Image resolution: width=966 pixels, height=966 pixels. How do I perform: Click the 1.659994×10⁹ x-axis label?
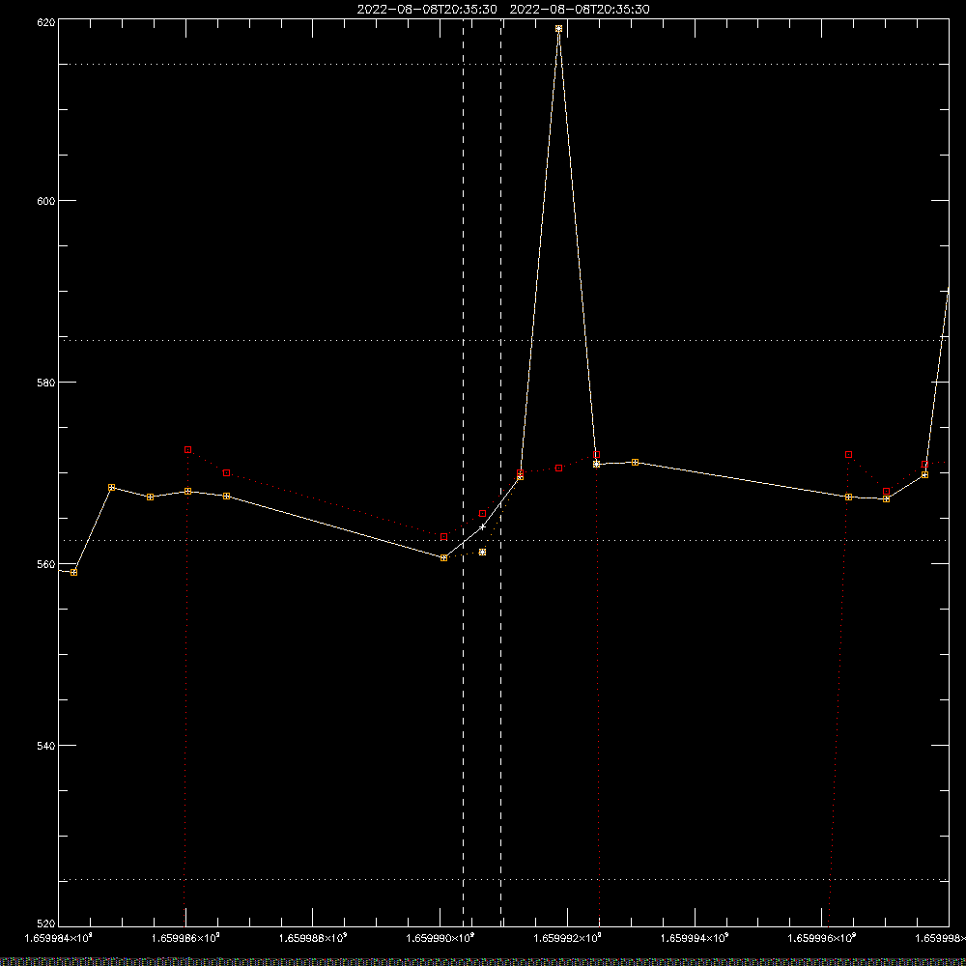695,938
